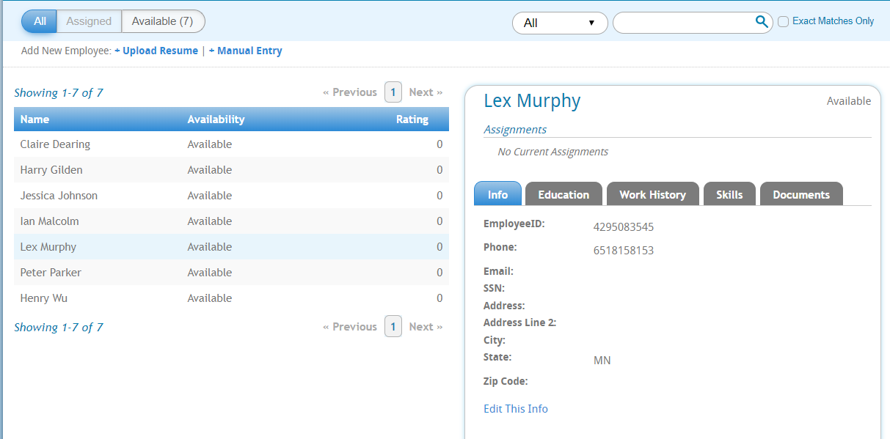
Task: Click Next in the bottom pagination
Action: [x=426, y=327]
